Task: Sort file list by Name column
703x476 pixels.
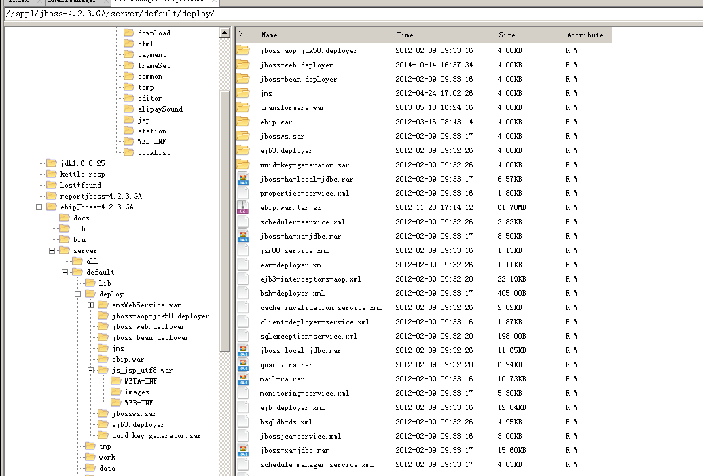Action: (270, 35)
